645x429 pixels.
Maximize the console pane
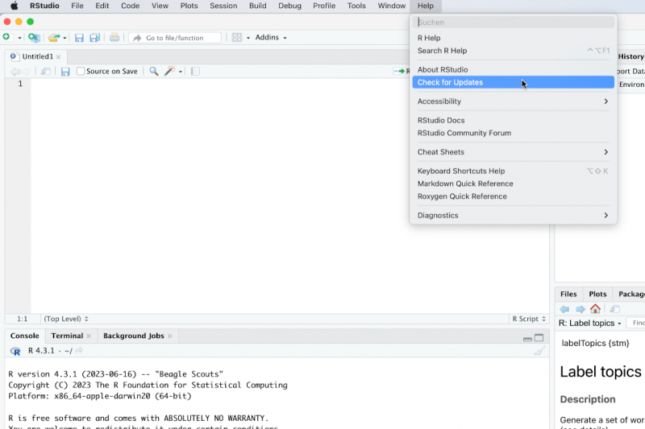[539, 338]
